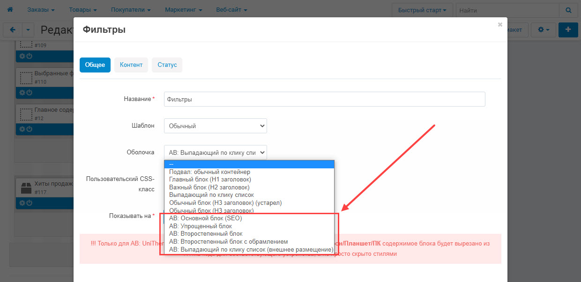This screenshot has width=581, height=282.
Task: Open the gear dropdown near plus button
Action: click(544, 29)
